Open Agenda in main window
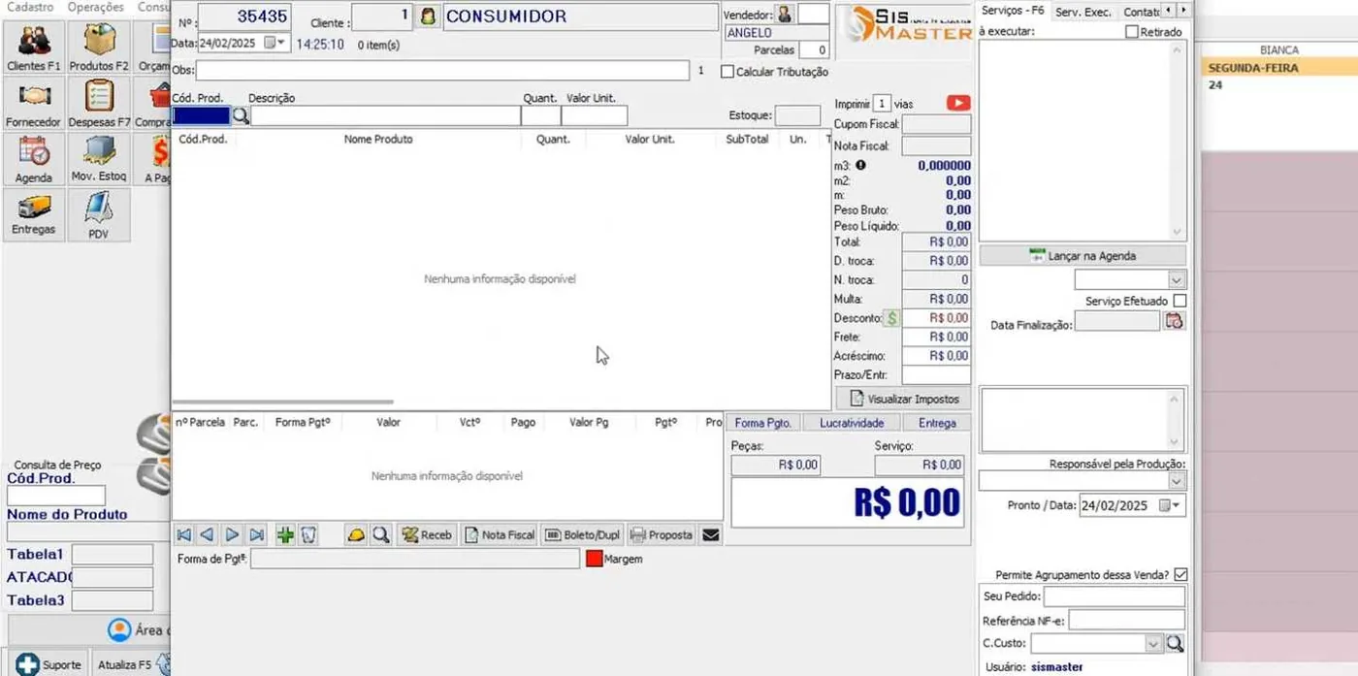The height and width of the screenshot is (676, 1358). 34,159
